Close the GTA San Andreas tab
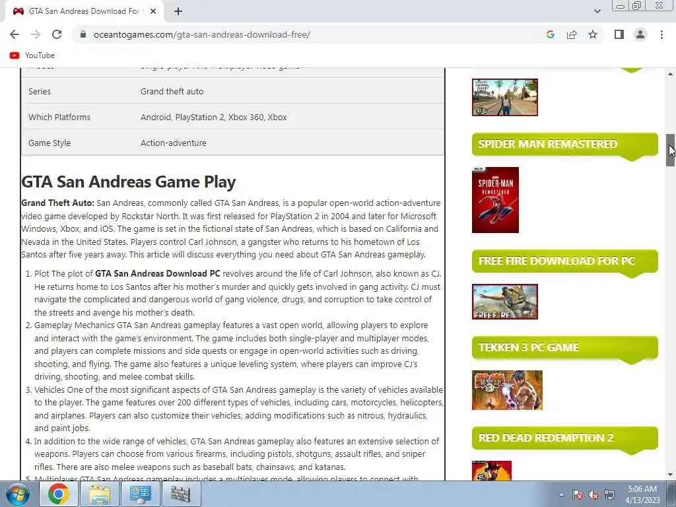676x507 pixels. (x=153, y=11)
